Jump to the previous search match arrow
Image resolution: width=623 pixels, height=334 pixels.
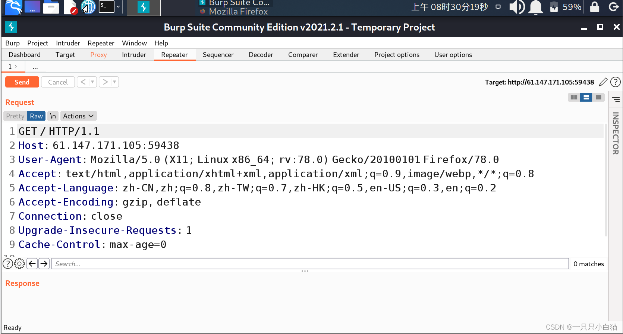tap(32, 264)
